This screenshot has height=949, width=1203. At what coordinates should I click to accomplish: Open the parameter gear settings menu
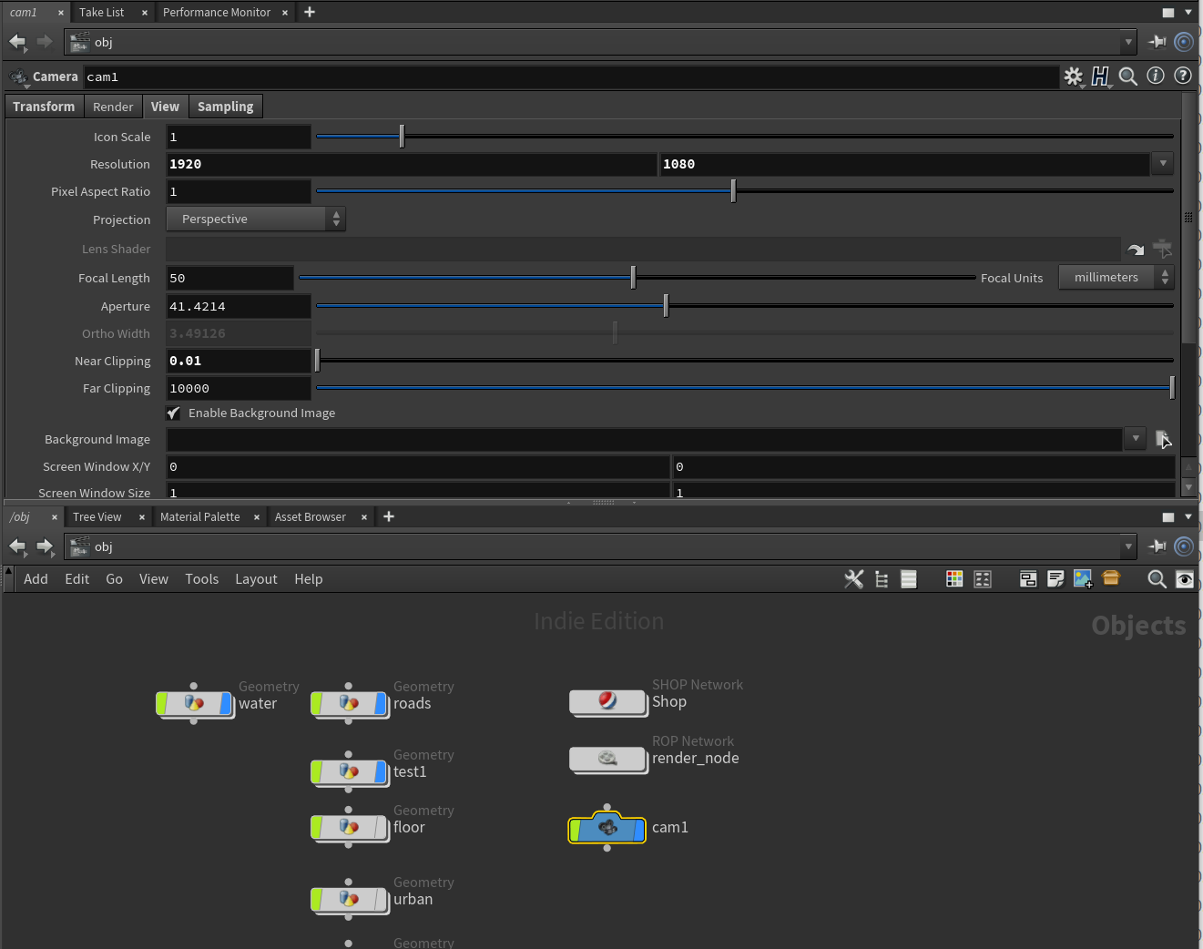(x=1074, y=77)
